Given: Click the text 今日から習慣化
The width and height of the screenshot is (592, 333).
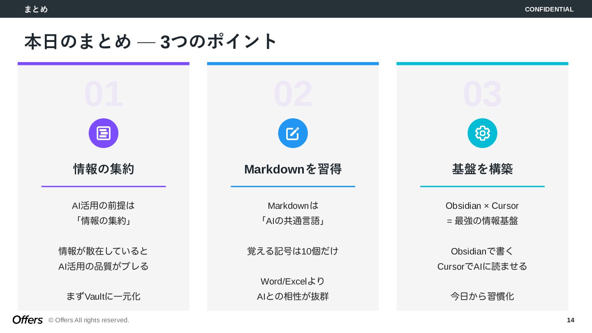Looking at the screenshot, I should [482, 296].
